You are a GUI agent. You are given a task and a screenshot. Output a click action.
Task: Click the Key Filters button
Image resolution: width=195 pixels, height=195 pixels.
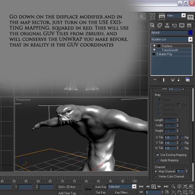[x=122, y=192]
